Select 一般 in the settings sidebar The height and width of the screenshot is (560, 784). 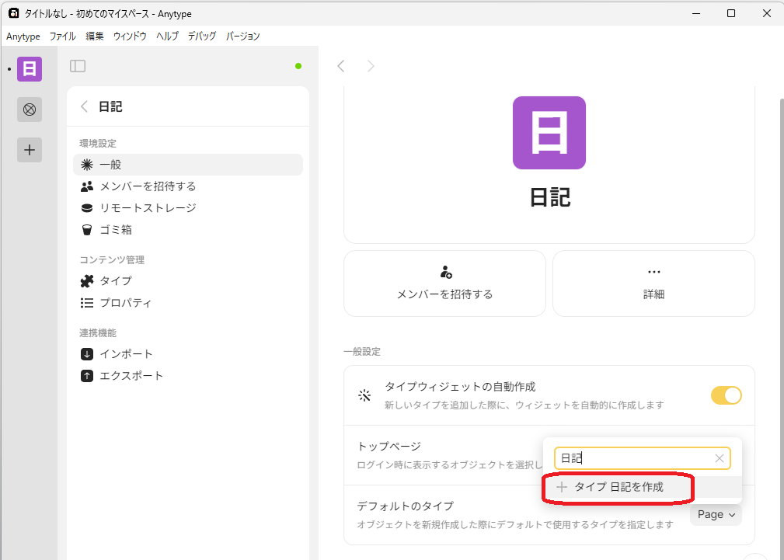[188, 165]
